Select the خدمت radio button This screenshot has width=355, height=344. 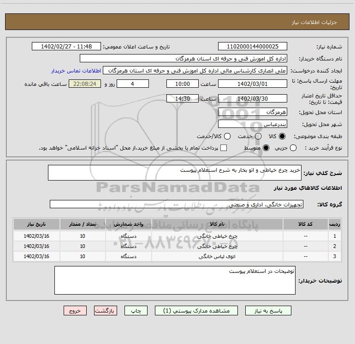pyautogui.click(x=258, y=136)
